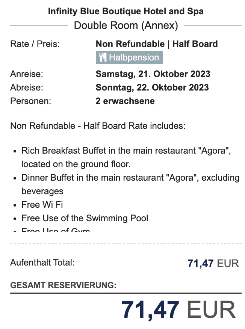
Task: Click the large Gesamt Reservierung 71,47 EUR amount
Action: 178,310
